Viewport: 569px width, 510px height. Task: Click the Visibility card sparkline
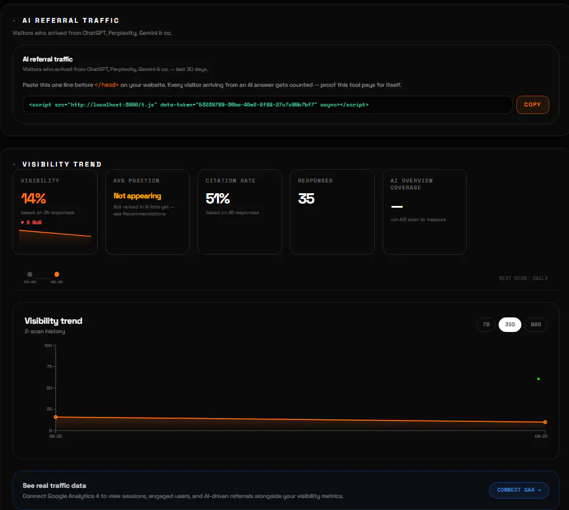pos(55,238)
